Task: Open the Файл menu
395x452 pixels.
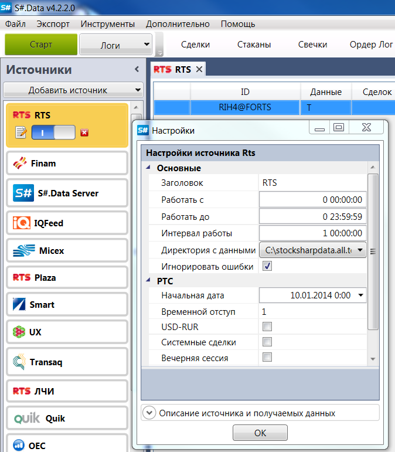Action: 15,24
